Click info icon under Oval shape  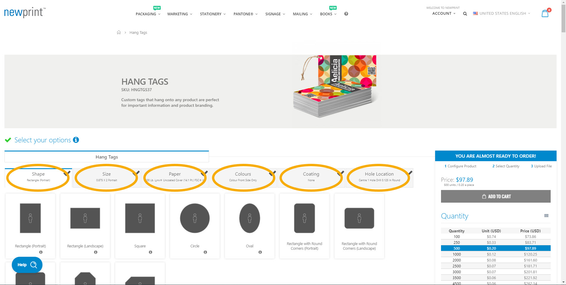260,252
